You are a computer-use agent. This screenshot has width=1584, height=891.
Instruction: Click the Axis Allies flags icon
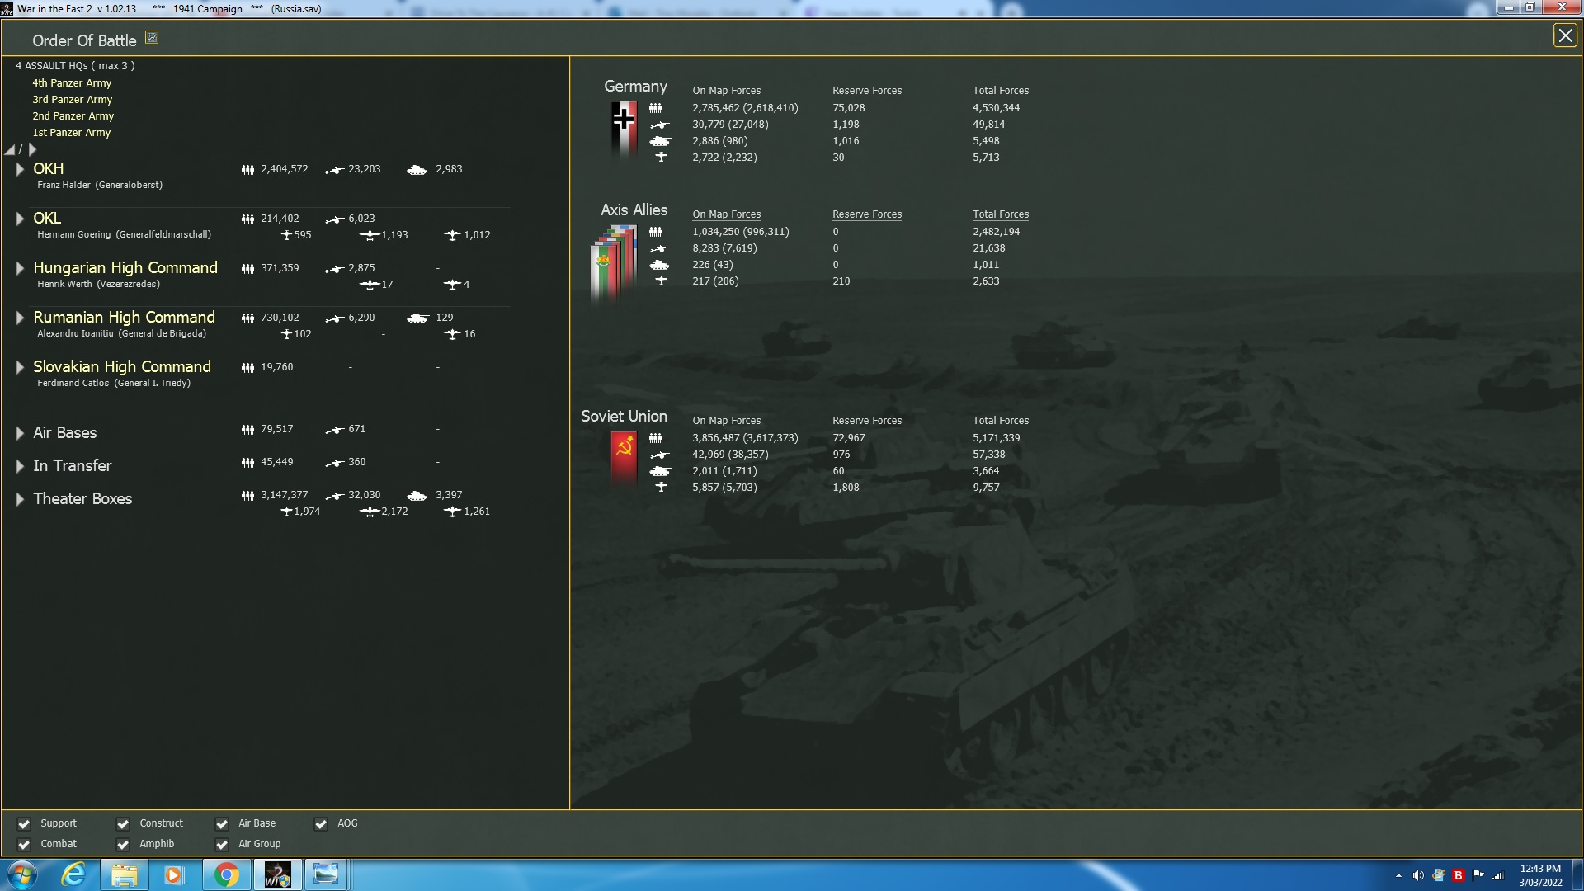pos(615,262)
